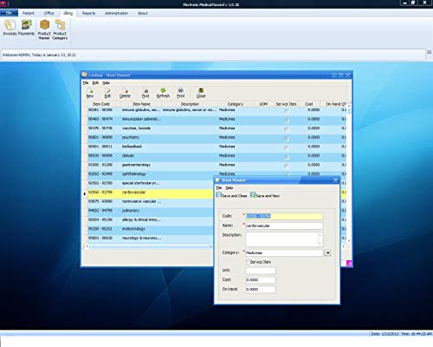Collapse ribbon icon right of welcome bar
Screen dimensions: 433x347
(430, 52)
